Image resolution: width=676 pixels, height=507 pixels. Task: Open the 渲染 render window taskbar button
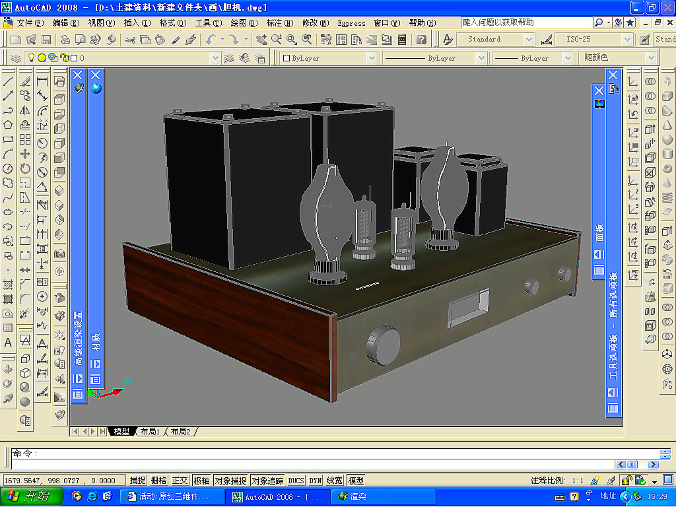(x=384, y=496)
